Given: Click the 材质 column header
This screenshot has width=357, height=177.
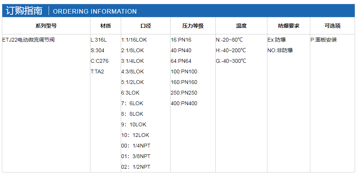Looking at the screenshot, I should click(106, 26).
